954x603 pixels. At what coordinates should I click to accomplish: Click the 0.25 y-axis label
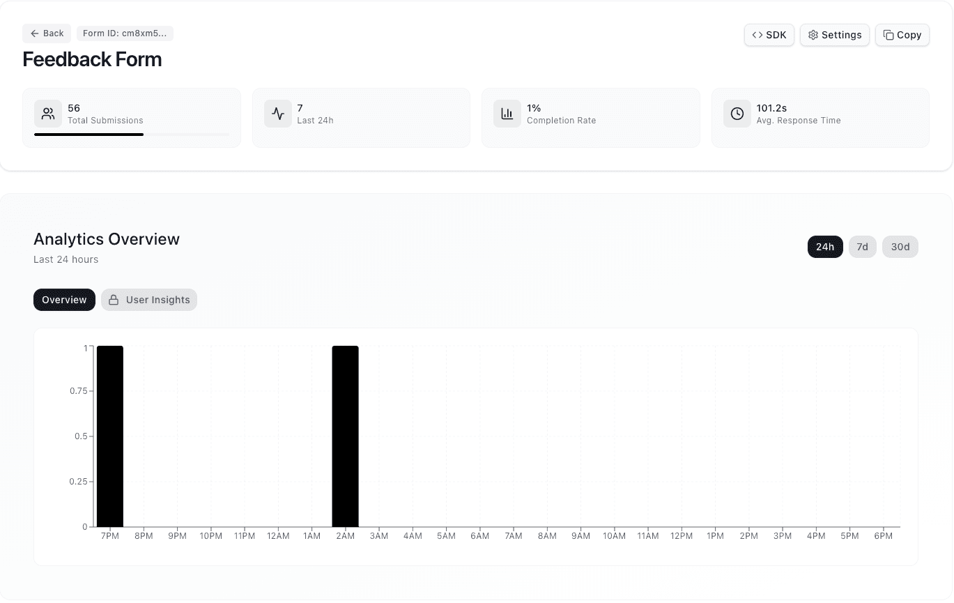click(x=79, y=482)
